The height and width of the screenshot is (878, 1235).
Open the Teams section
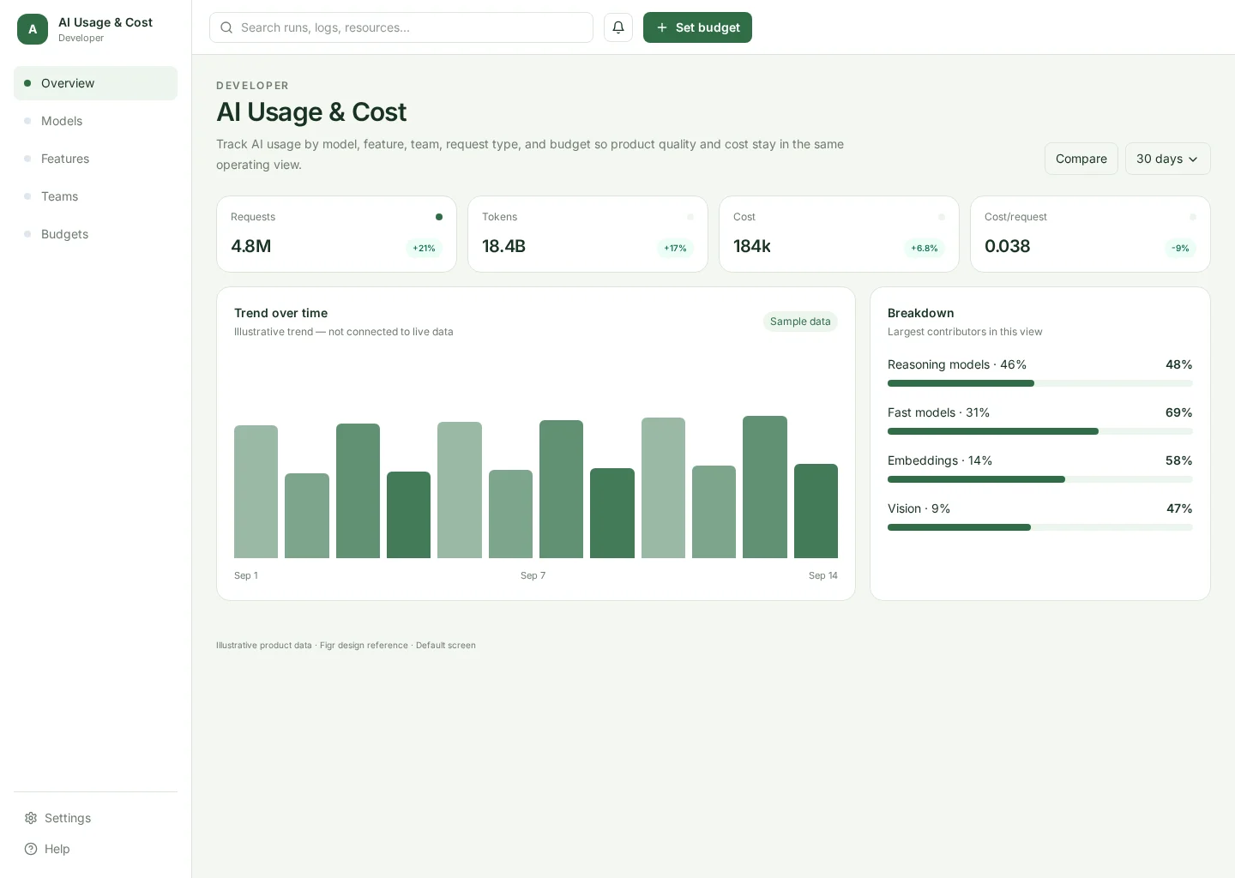point(95,196)
